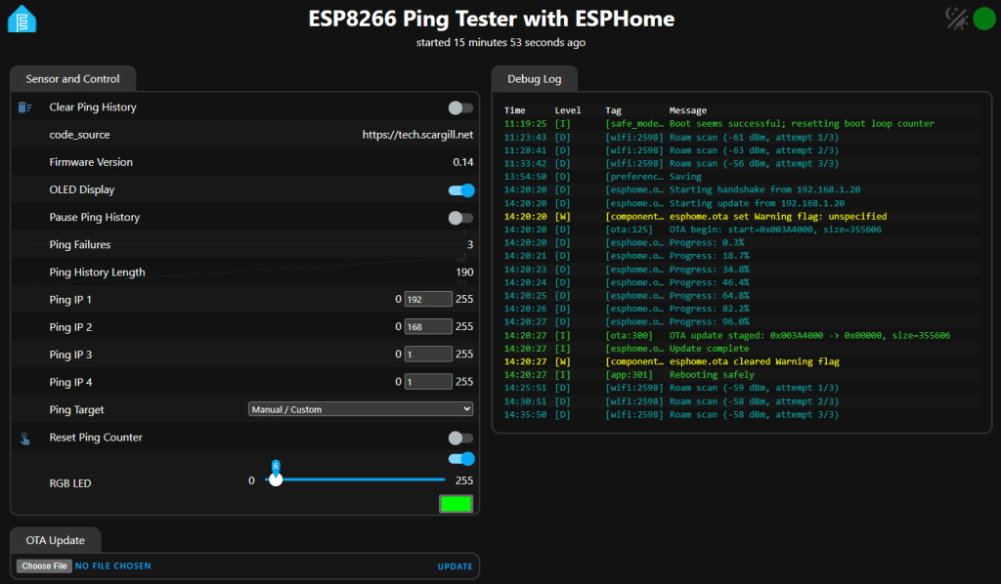This screenshot has height=584, width=1001.
Task: Click the Ping Failures value 3
Action: click(x=470, y=245)
